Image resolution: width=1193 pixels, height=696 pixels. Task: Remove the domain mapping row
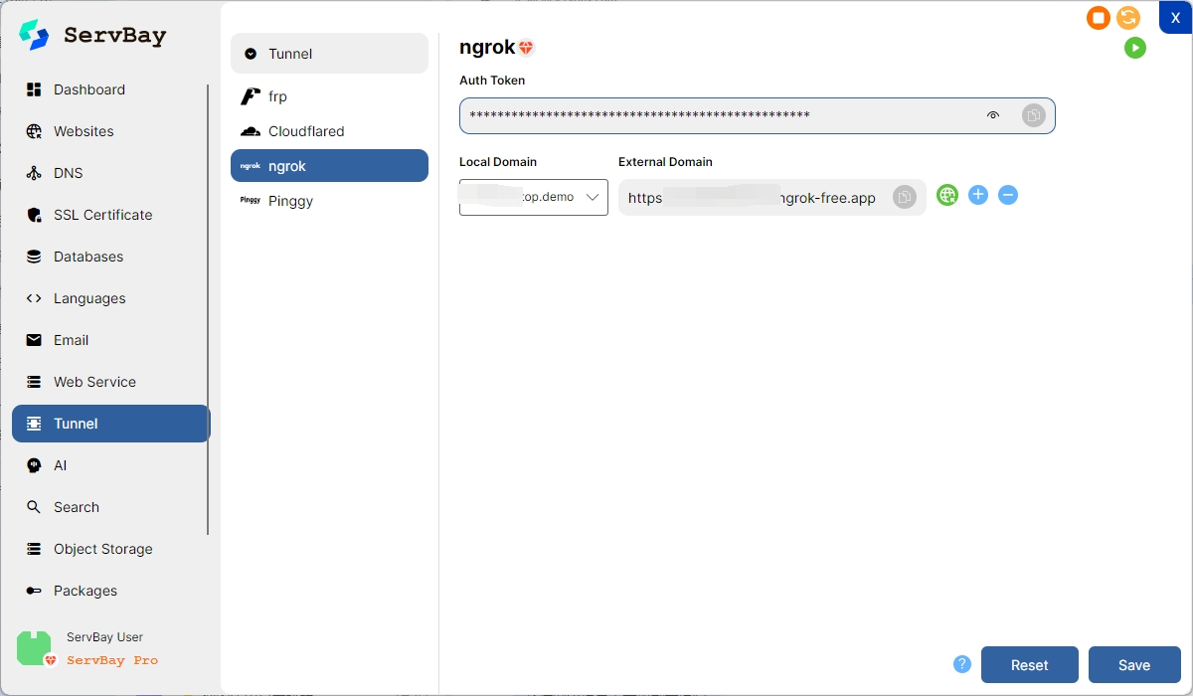1008,195
